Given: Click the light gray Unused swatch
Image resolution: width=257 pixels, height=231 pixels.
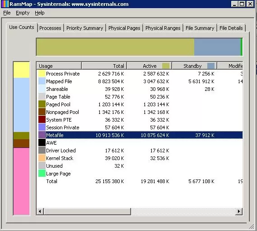Looking at the screenshot, I should pyautogui.click(x=42, y=166).
